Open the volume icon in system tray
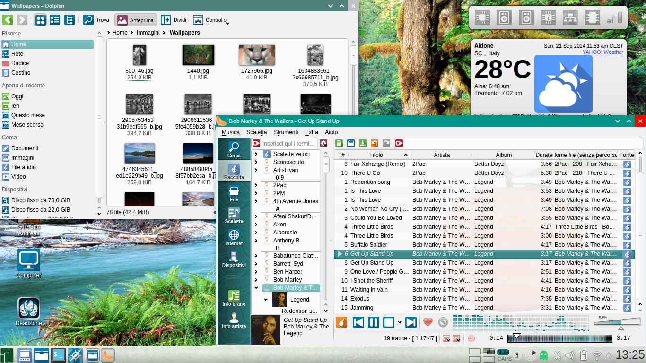646x363 pixels. [x=570, y=355]
